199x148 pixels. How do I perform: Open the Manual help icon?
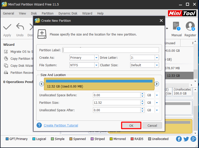176,26
